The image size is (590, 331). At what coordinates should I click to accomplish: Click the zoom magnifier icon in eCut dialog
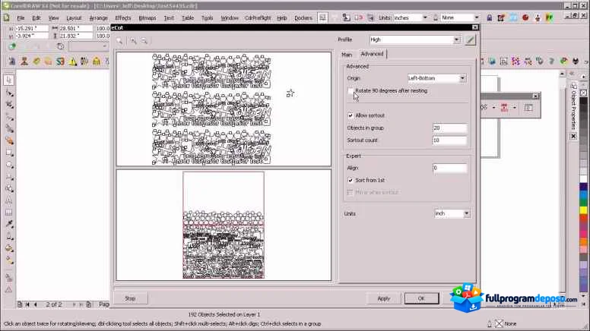tap(119, 40)
